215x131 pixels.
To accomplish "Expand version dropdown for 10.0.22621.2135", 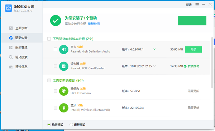I will [x=154, y=66].
